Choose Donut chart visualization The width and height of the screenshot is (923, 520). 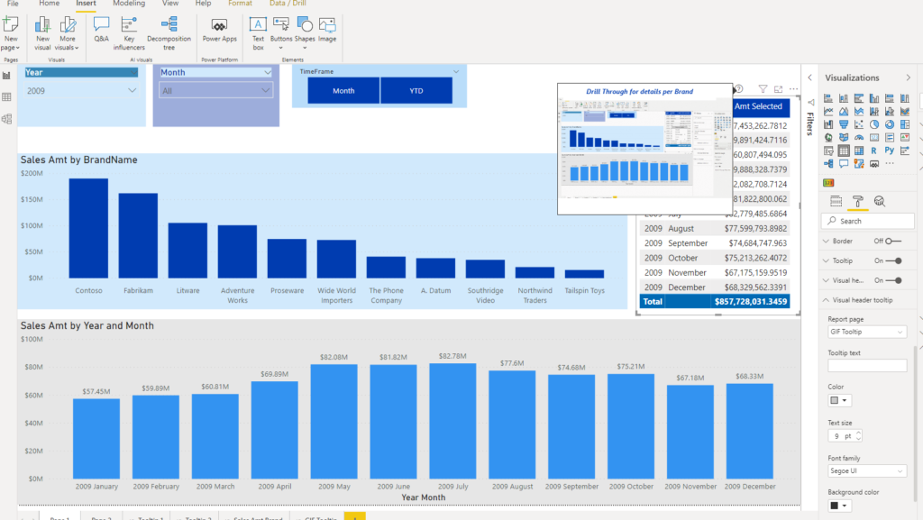(890, 124)
